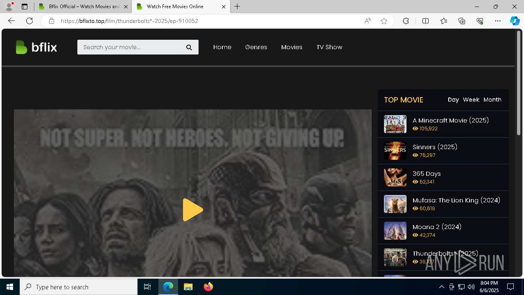Open the volume control
Image resolution: width=524 pixels, height=295 pixels.
click(471, 287)
